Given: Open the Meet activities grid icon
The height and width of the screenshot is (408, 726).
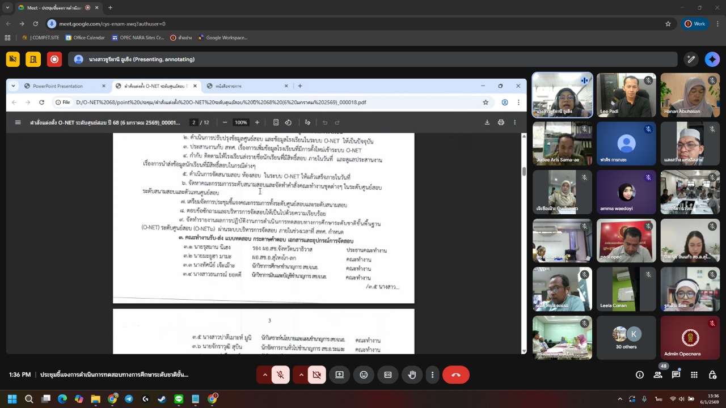Looking at the screenshot, I should coord(694,375).
